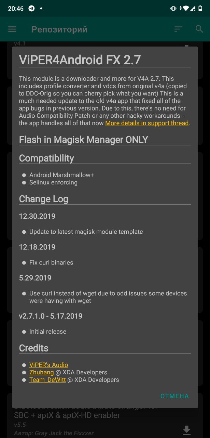The image size is (210, 438).
Task: Tap the Compatibility heading
Action: click(x=46, y=158)
